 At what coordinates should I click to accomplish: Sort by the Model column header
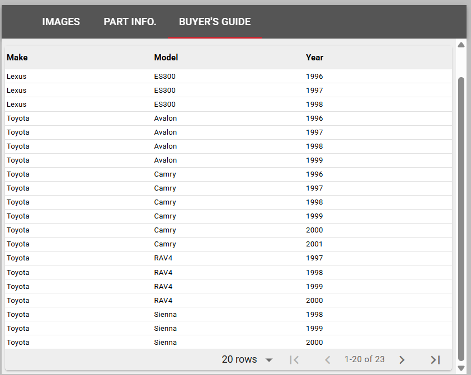point(166,58)
